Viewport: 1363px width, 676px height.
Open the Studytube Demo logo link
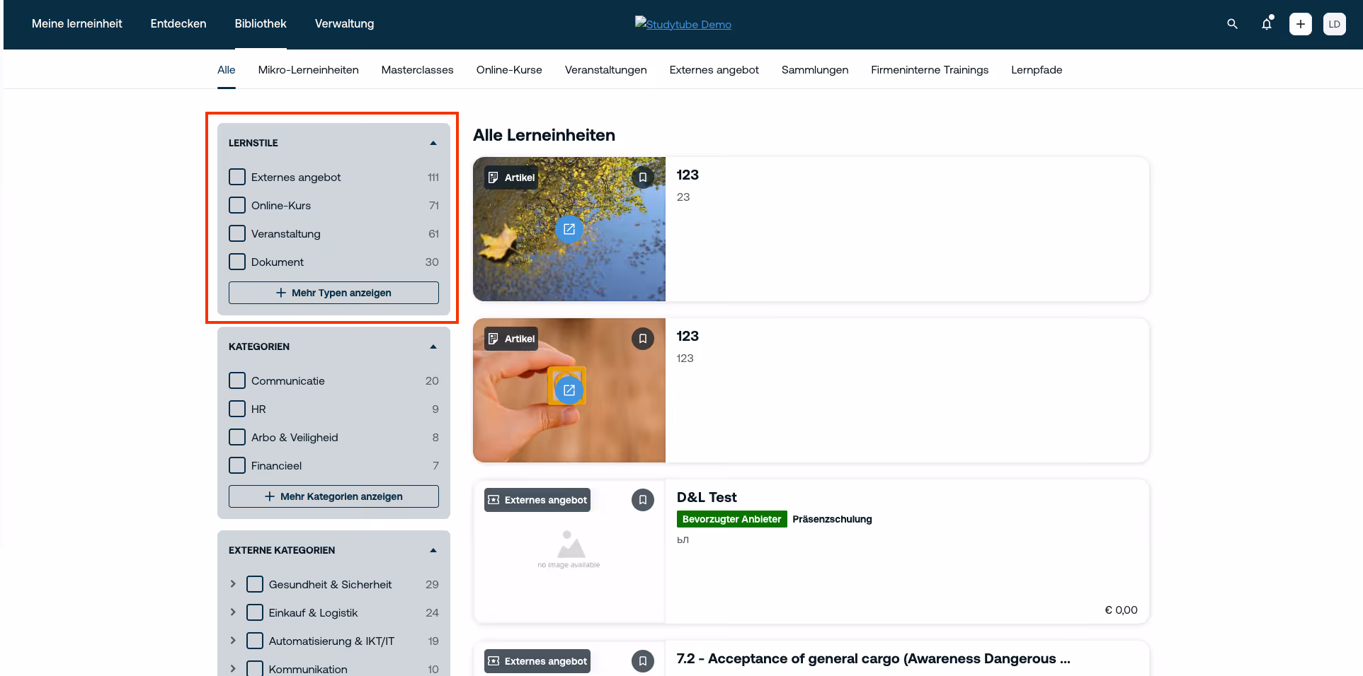coord(683,24)
